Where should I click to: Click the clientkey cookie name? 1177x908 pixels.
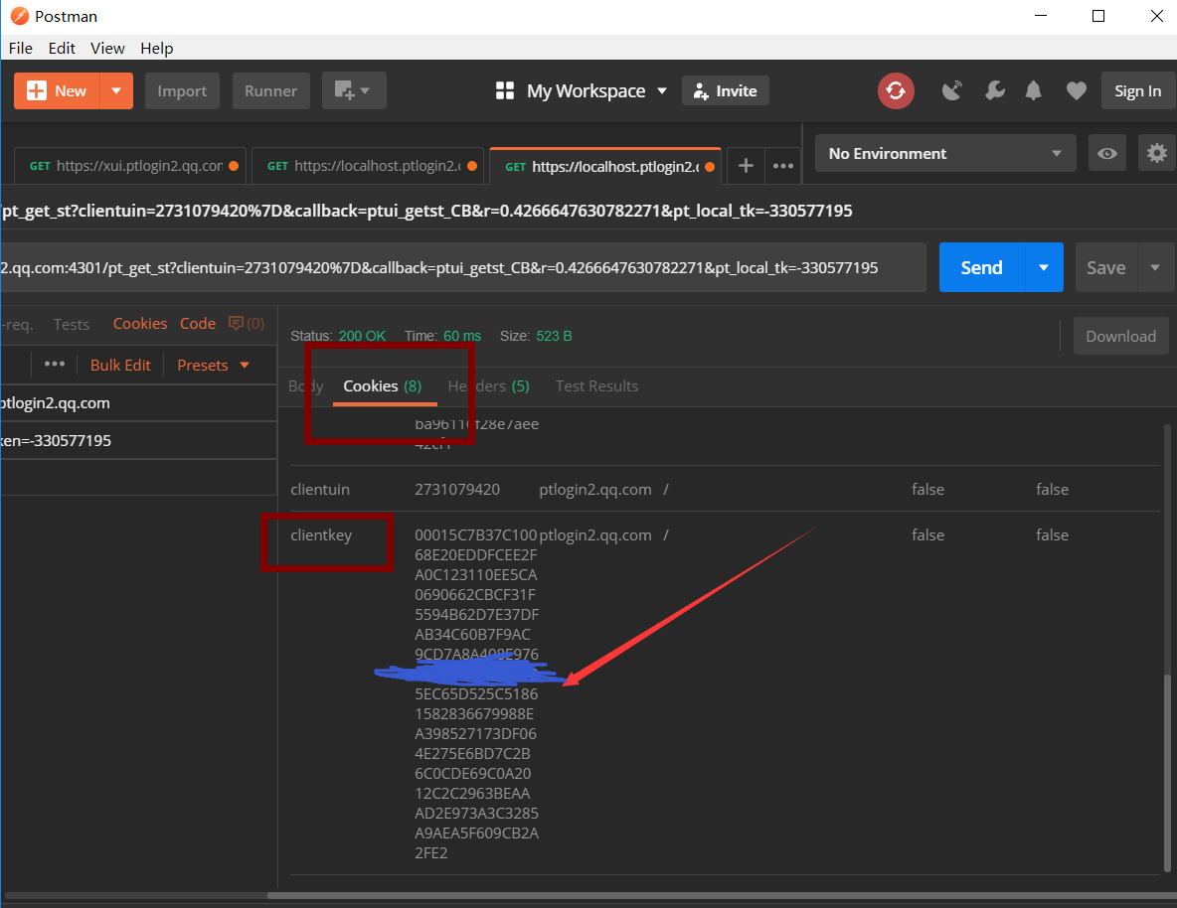point(321,535)
